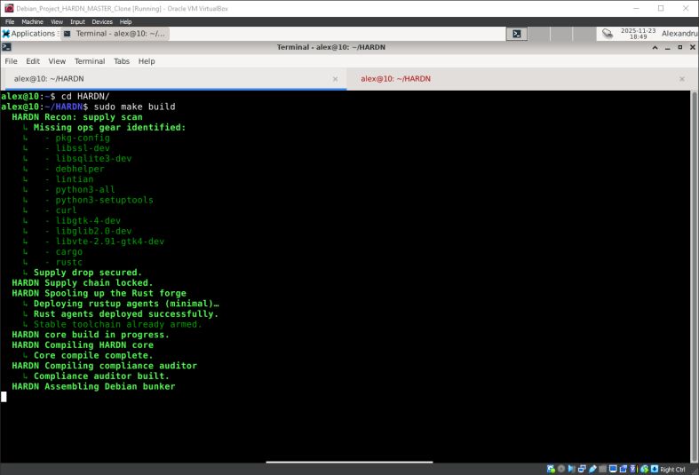The height and width of the screenshot is (475, 699).
Task: Switch to the second workspace in the pager
Action: [539, 34]
